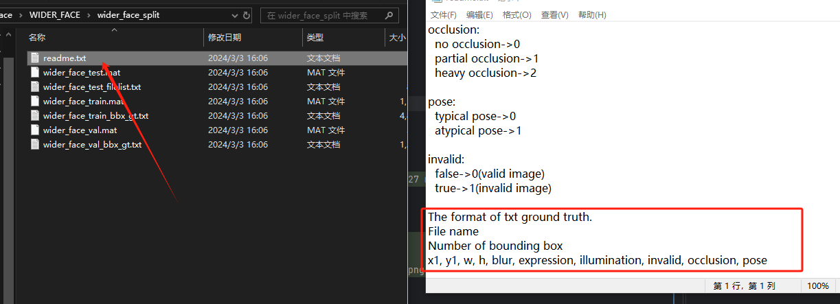The image size is (840, 304).
Task: Place cursor on 'partial occlusion->1' line
Action: (x=486, y=58)
